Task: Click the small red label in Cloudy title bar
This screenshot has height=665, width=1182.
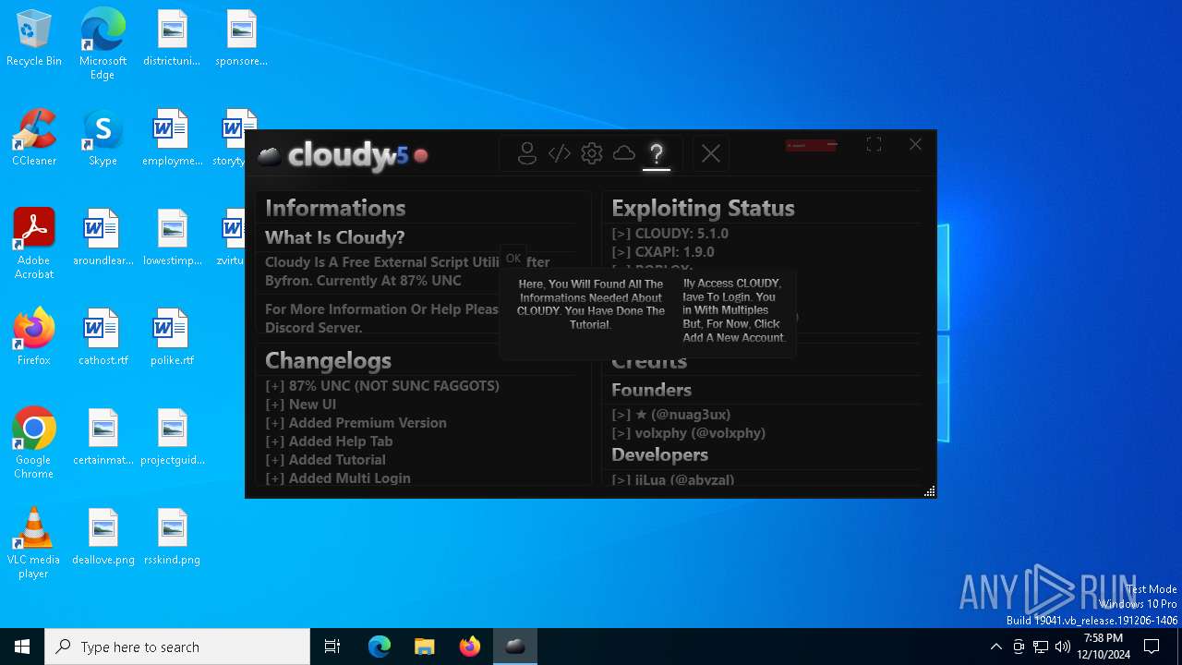Action: [x=811, y=145]
